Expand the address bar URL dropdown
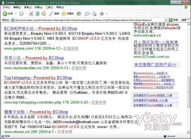 [x=166, y=20]
